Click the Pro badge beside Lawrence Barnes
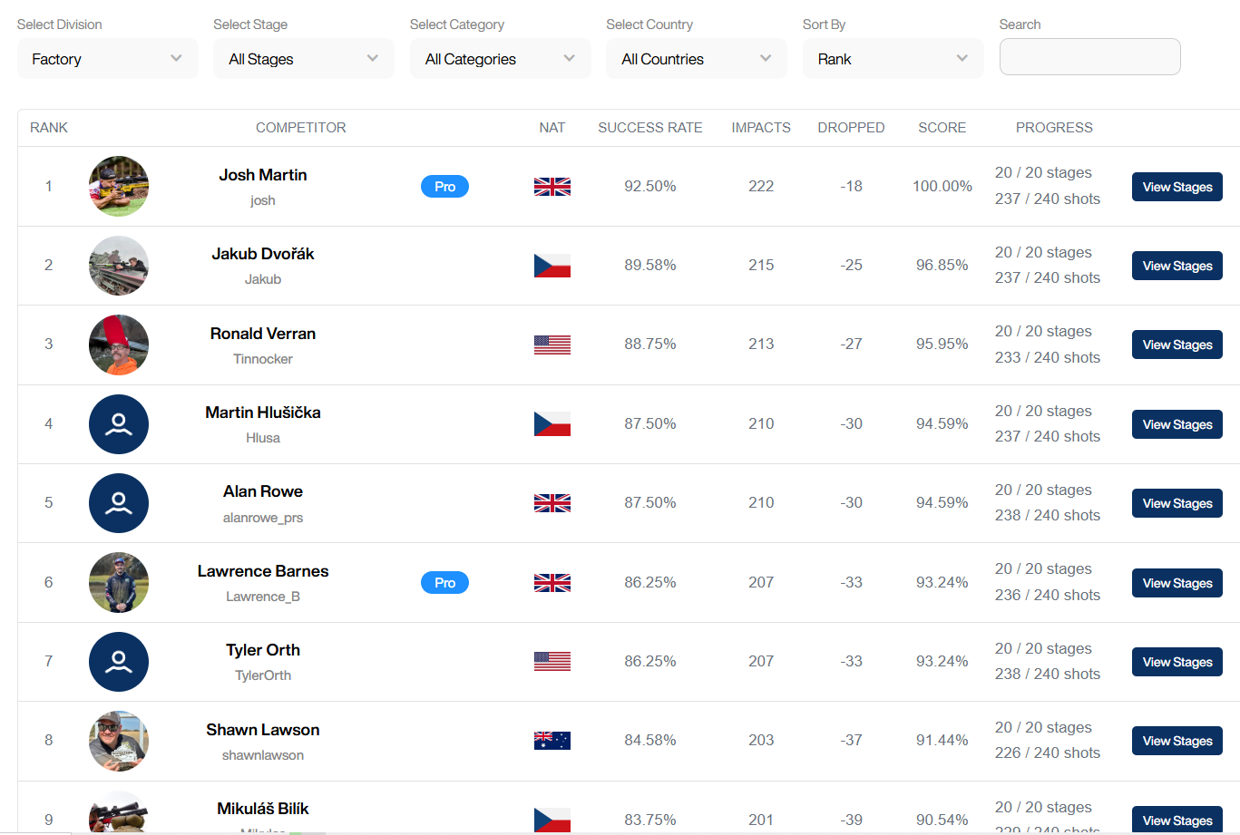The image size is (1240, 835). click(444, 583)
